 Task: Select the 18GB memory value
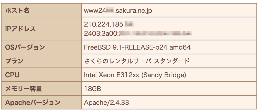(x=92, y=89)
